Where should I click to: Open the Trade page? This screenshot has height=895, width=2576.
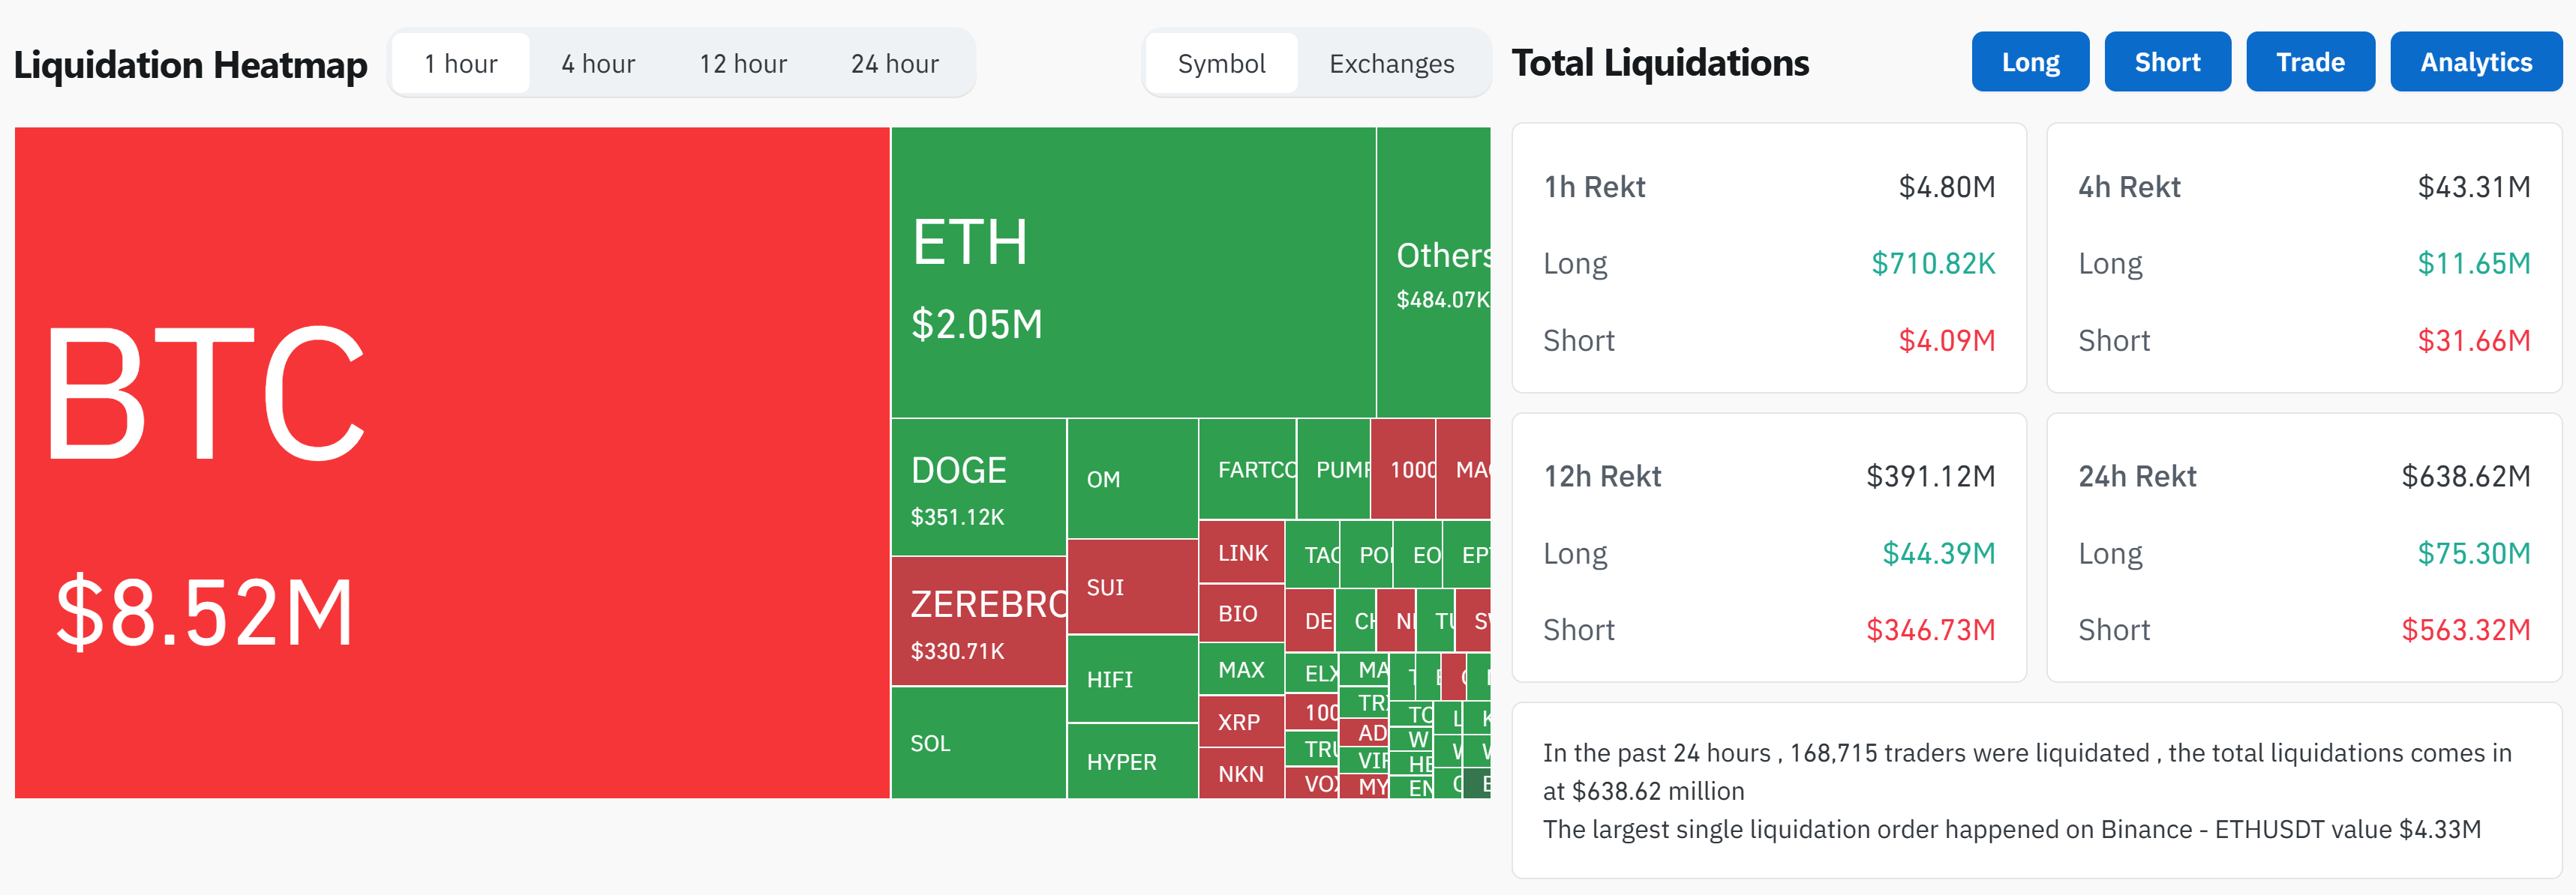point(2310,61)
